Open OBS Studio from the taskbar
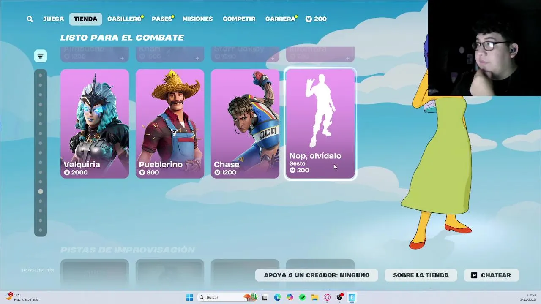This screenshot has width=541, height=304. coord(339,297)
